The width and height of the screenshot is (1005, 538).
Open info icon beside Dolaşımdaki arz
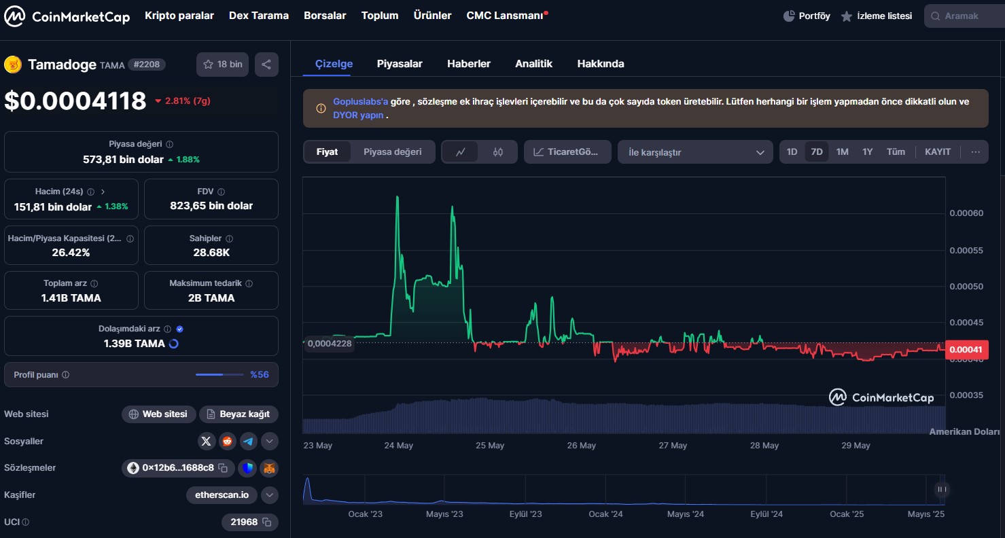tap(167, 329)
